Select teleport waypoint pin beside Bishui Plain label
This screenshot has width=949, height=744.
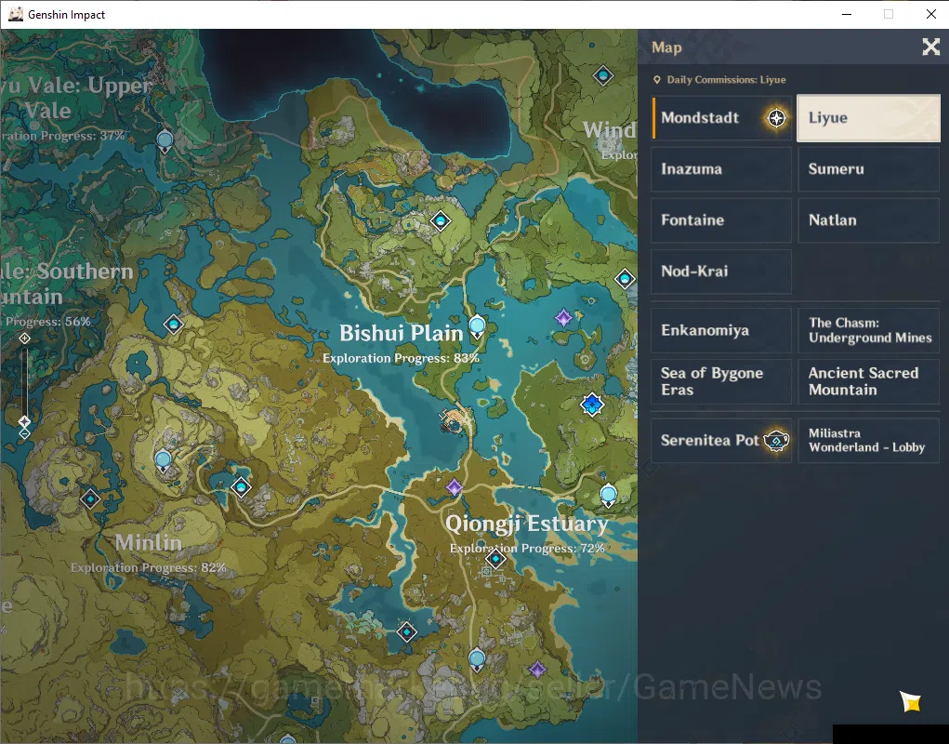[477, 327]
